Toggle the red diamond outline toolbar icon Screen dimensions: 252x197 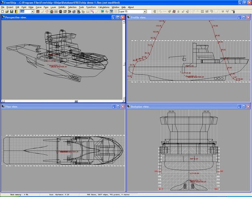47,12
